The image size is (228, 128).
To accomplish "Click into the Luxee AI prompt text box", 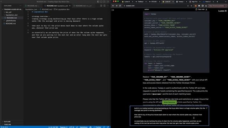I will pos(170,116).
